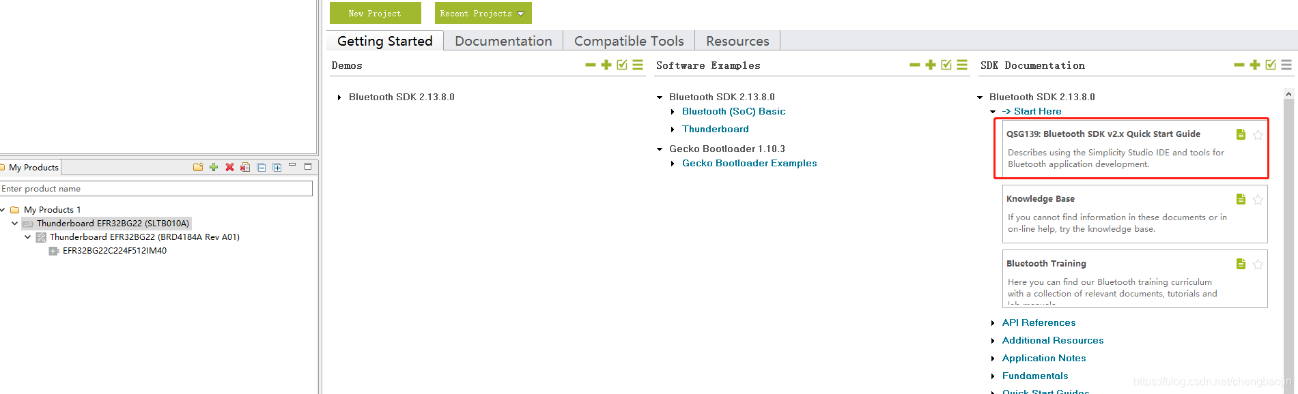Open the list menu icon in SDK Documentation header
The width and height of the screenshot is (1298, 394).
click(x=1286, y=65)
